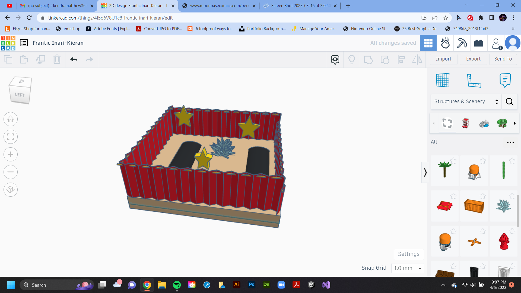
Task: Select the gray vehicle category tab
Action: coord(484,123)
